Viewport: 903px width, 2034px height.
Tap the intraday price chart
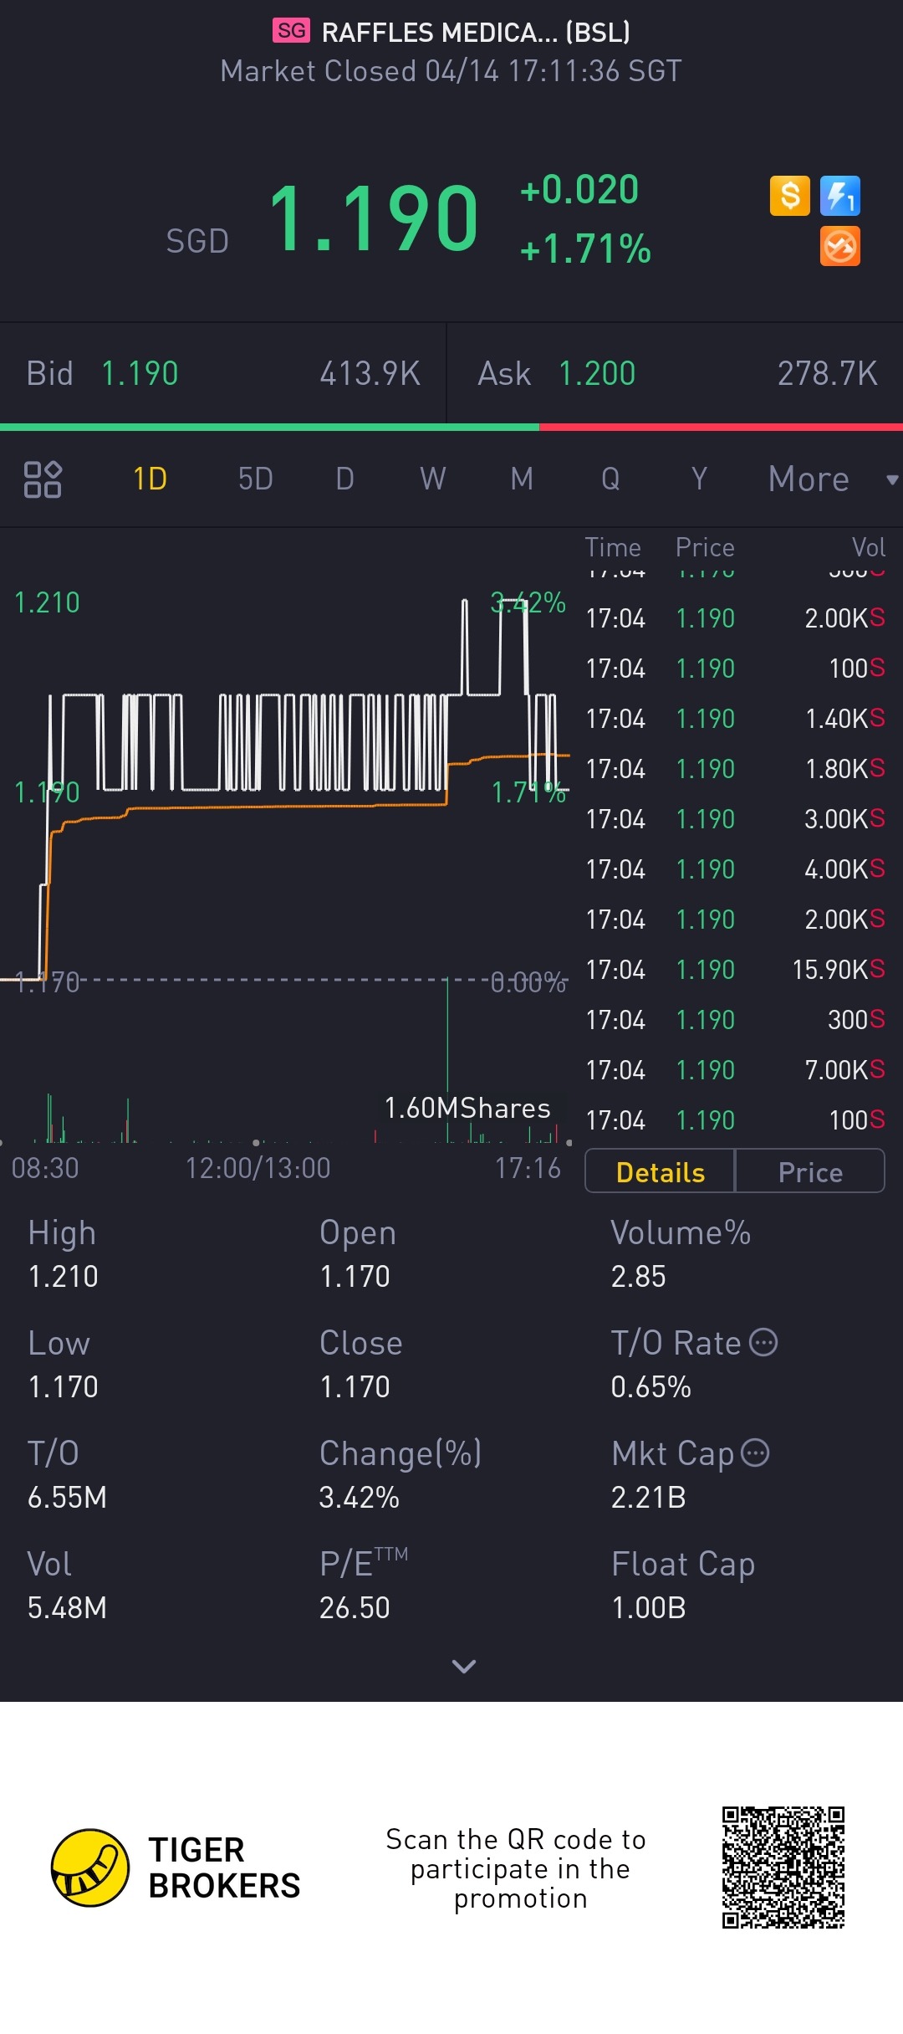click(x=286, y=786)
